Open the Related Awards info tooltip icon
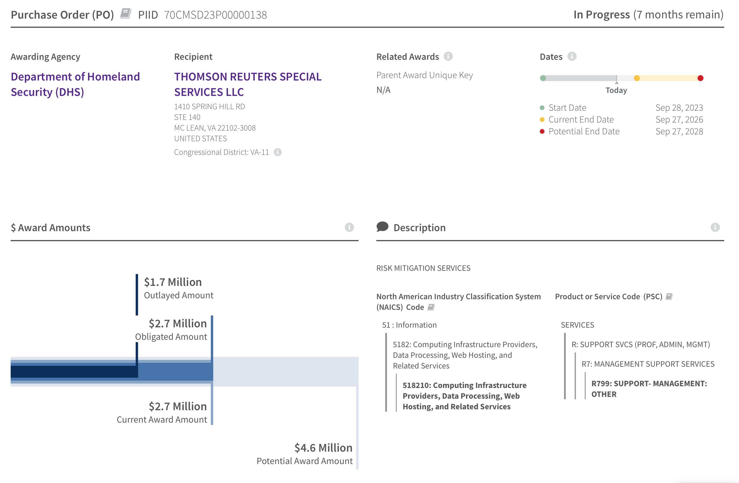The height and width of the screenshot is (483, 739). 448,56
